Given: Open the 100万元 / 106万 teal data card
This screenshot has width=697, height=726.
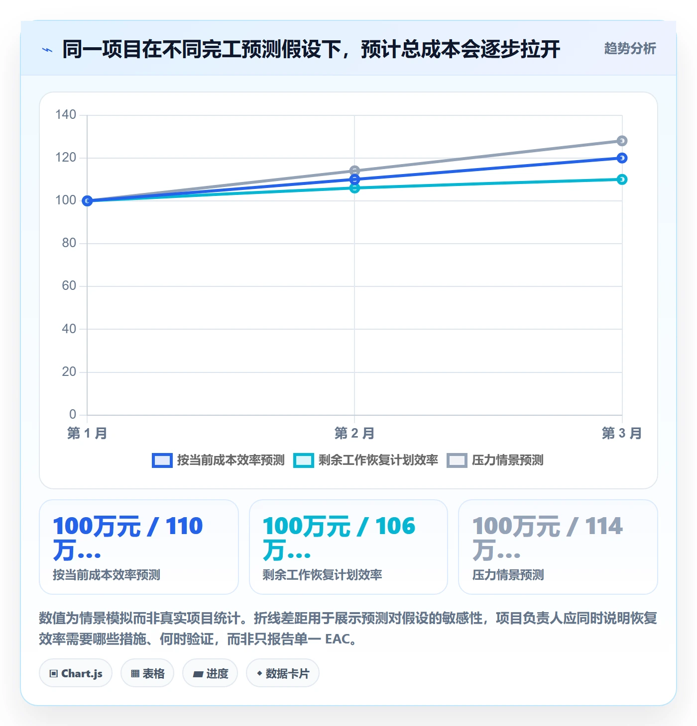Looking at the screenshot, I should pos(348,547).
